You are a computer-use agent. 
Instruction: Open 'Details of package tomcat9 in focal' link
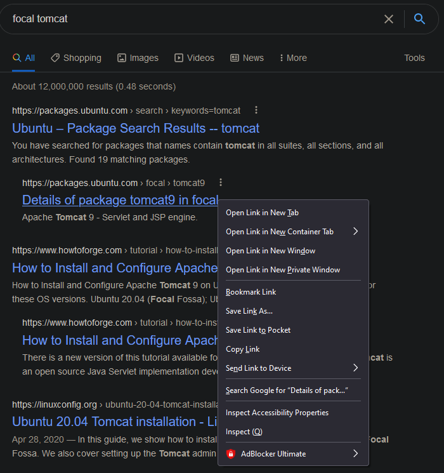120,200
